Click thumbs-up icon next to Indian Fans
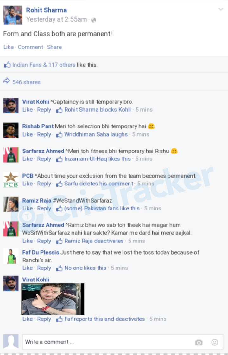 [7, 65]
